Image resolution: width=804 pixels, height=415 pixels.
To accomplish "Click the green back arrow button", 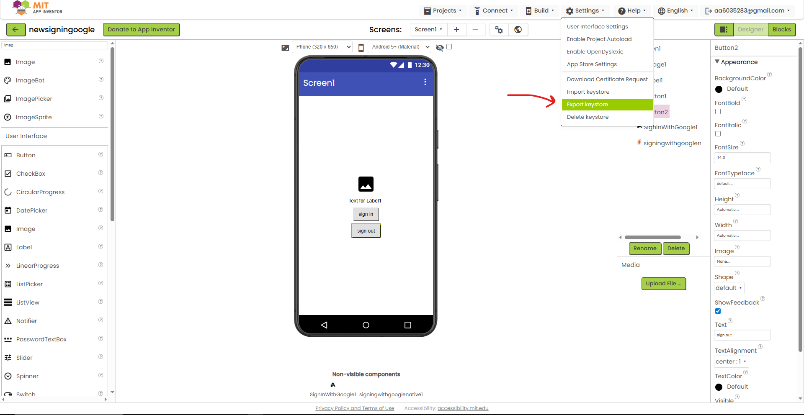I will [15, 29].
